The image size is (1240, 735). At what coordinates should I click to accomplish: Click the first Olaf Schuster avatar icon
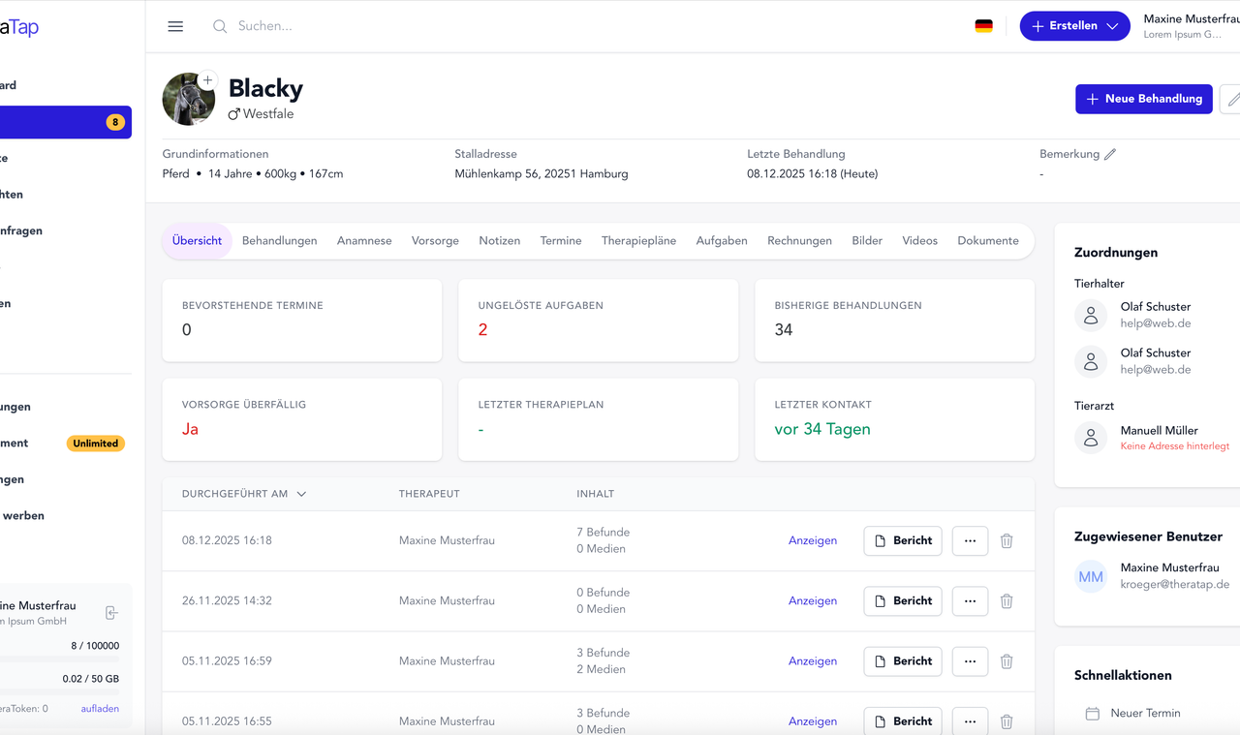(1091, 315)
